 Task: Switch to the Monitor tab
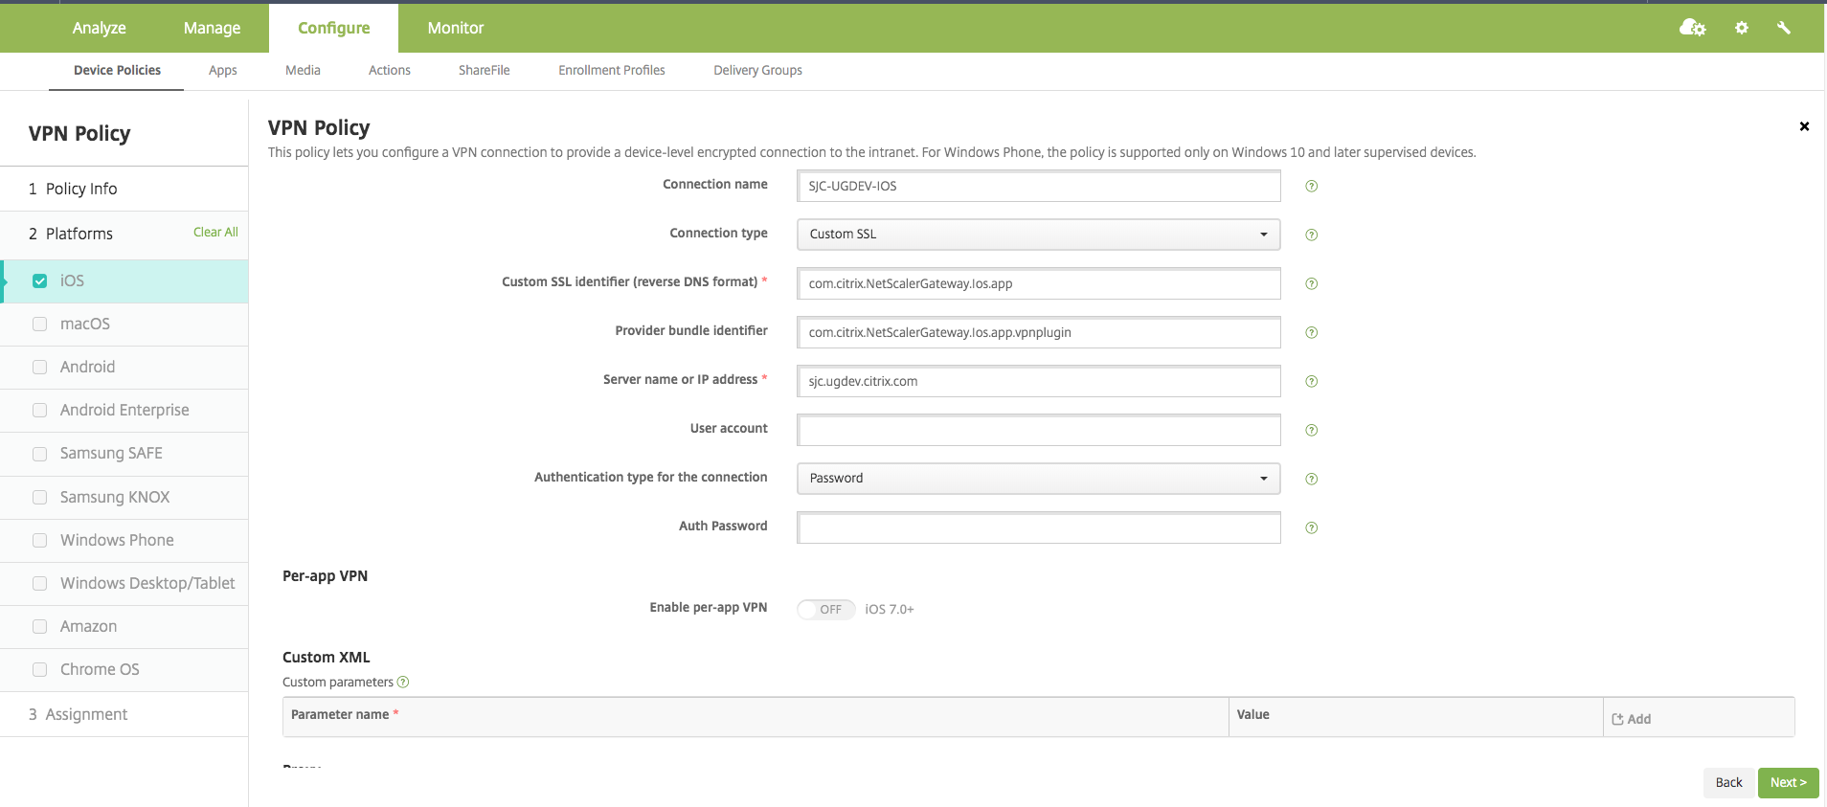click(455, 28)
